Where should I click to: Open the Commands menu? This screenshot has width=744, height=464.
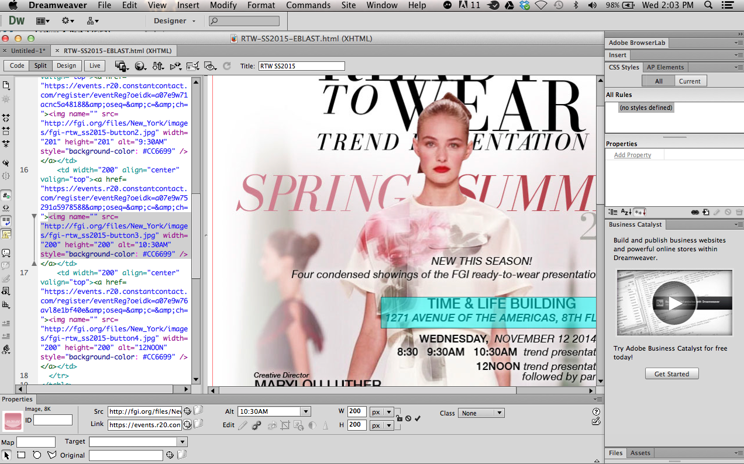308,5
